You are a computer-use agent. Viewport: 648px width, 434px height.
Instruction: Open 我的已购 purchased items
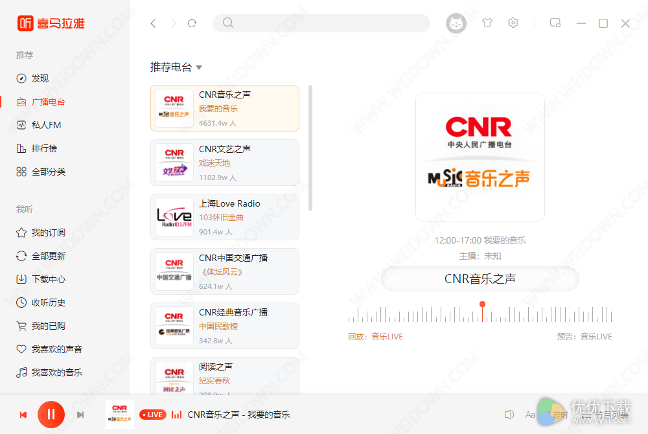point(40,326)
